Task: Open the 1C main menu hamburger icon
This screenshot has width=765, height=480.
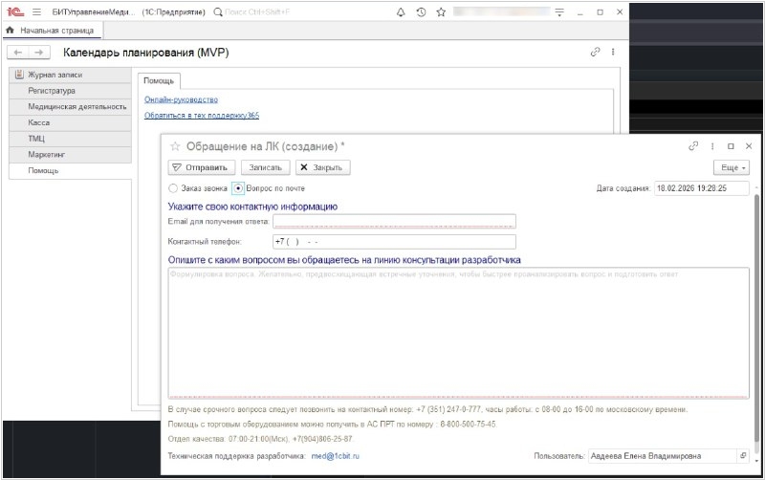Action: (36, 12)
